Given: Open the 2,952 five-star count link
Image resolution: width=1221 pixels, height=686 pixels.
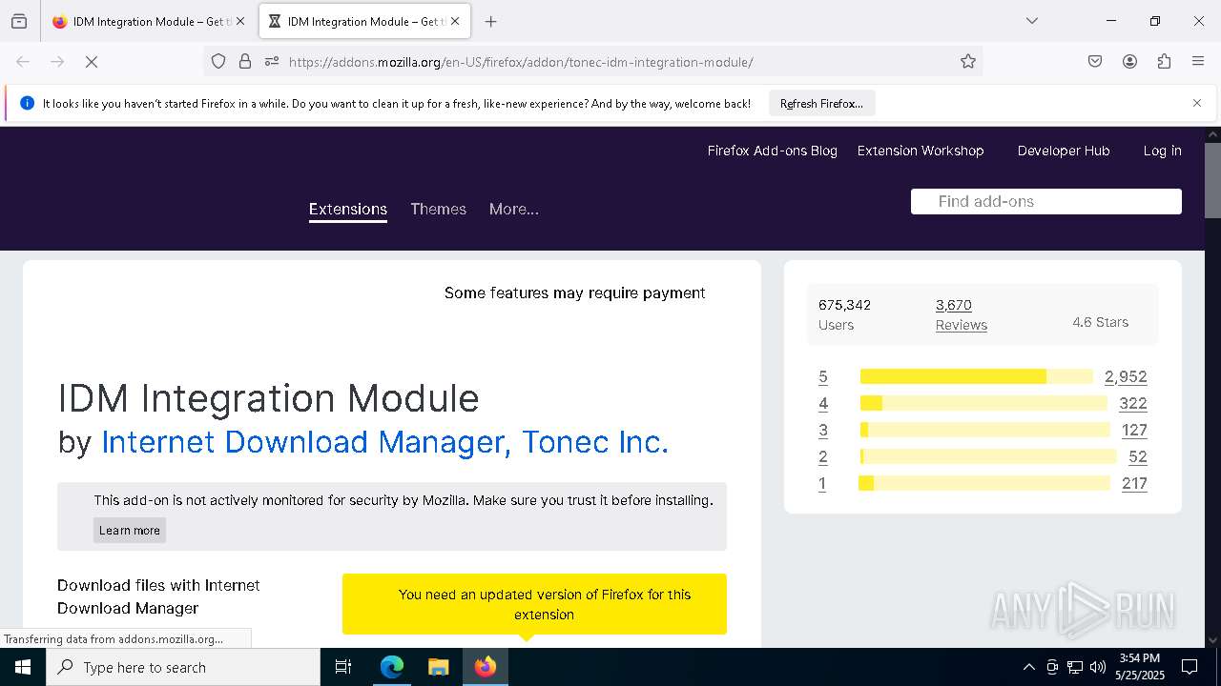Looking at the screenshot, I should click(1126, 376).
